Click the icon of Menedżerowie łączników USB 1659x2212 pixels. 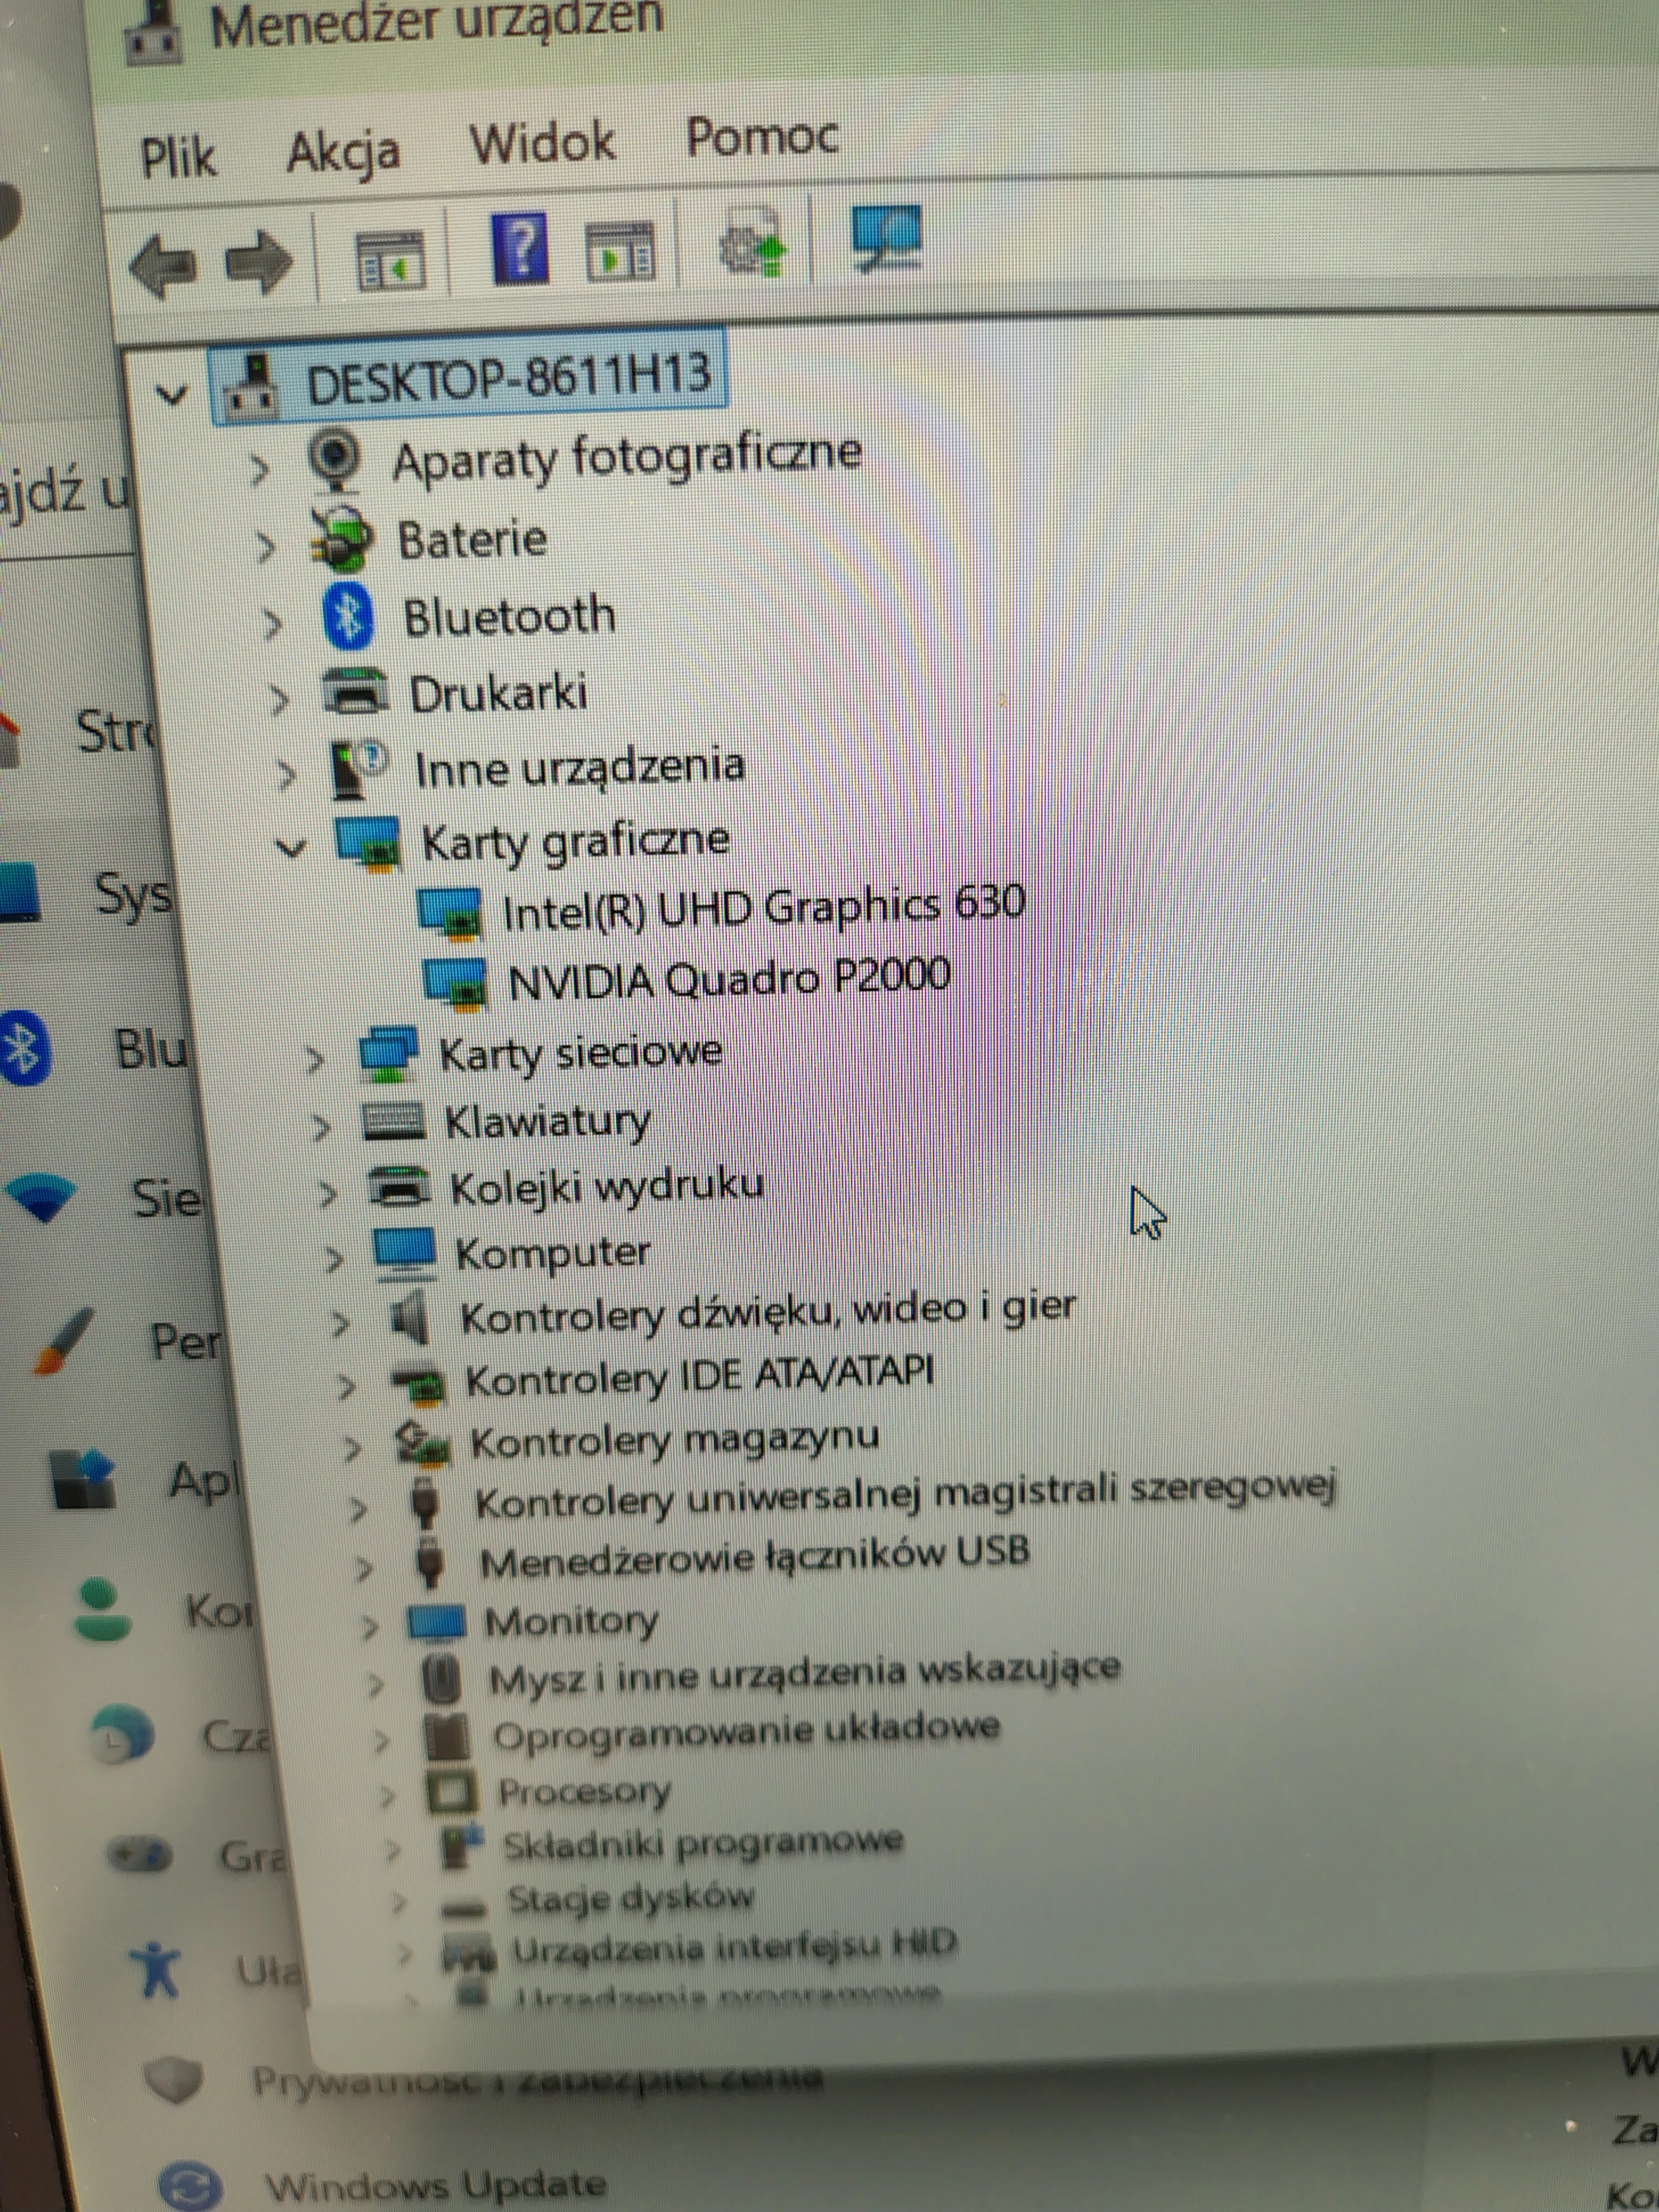pyautogui.click(x=430, y=1563)
